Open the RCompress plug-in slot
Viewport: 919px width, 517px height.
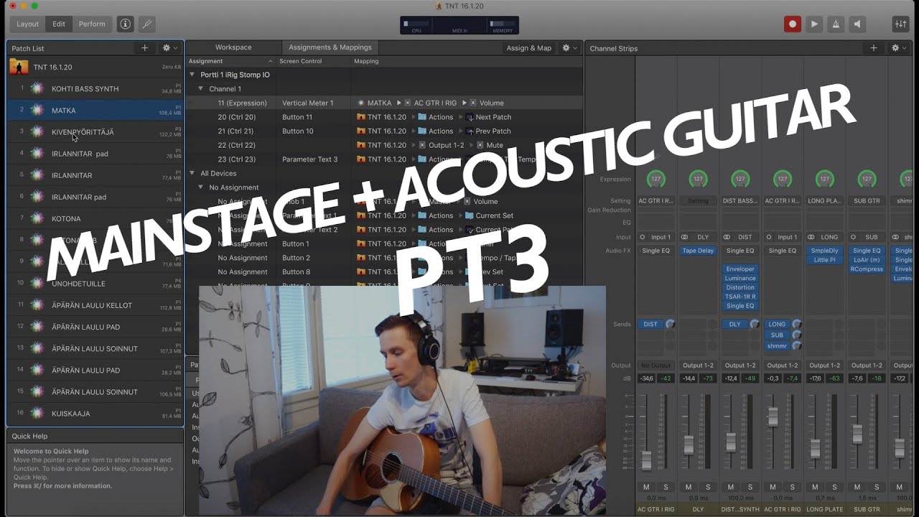click(x=867, y=269)
